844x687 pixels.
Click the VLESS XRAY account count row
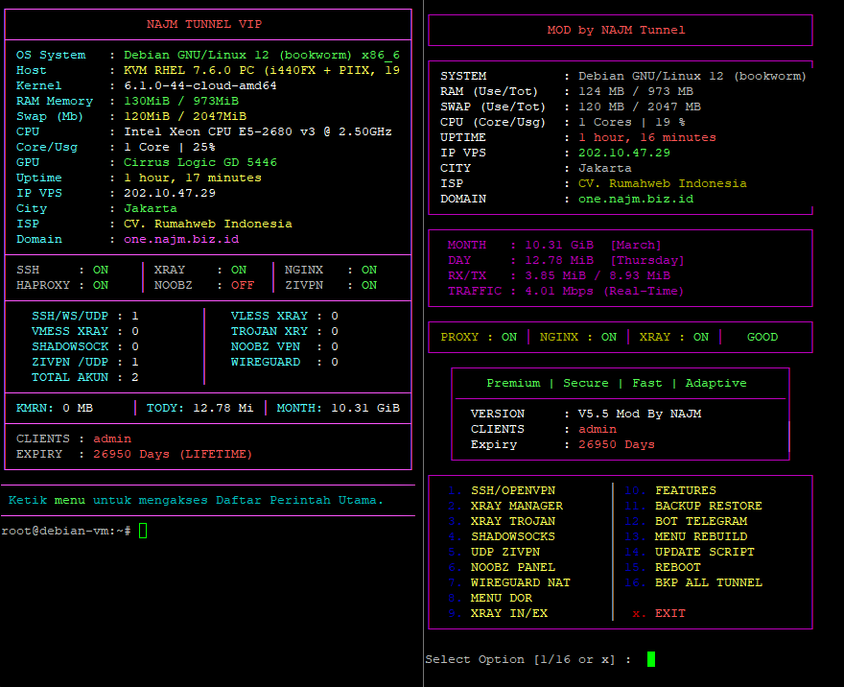coord(285,316)
